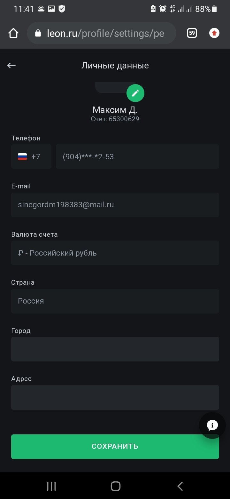Open the Валюта счета currency field
Screen dimensions: 230x499
pos(115,253)
